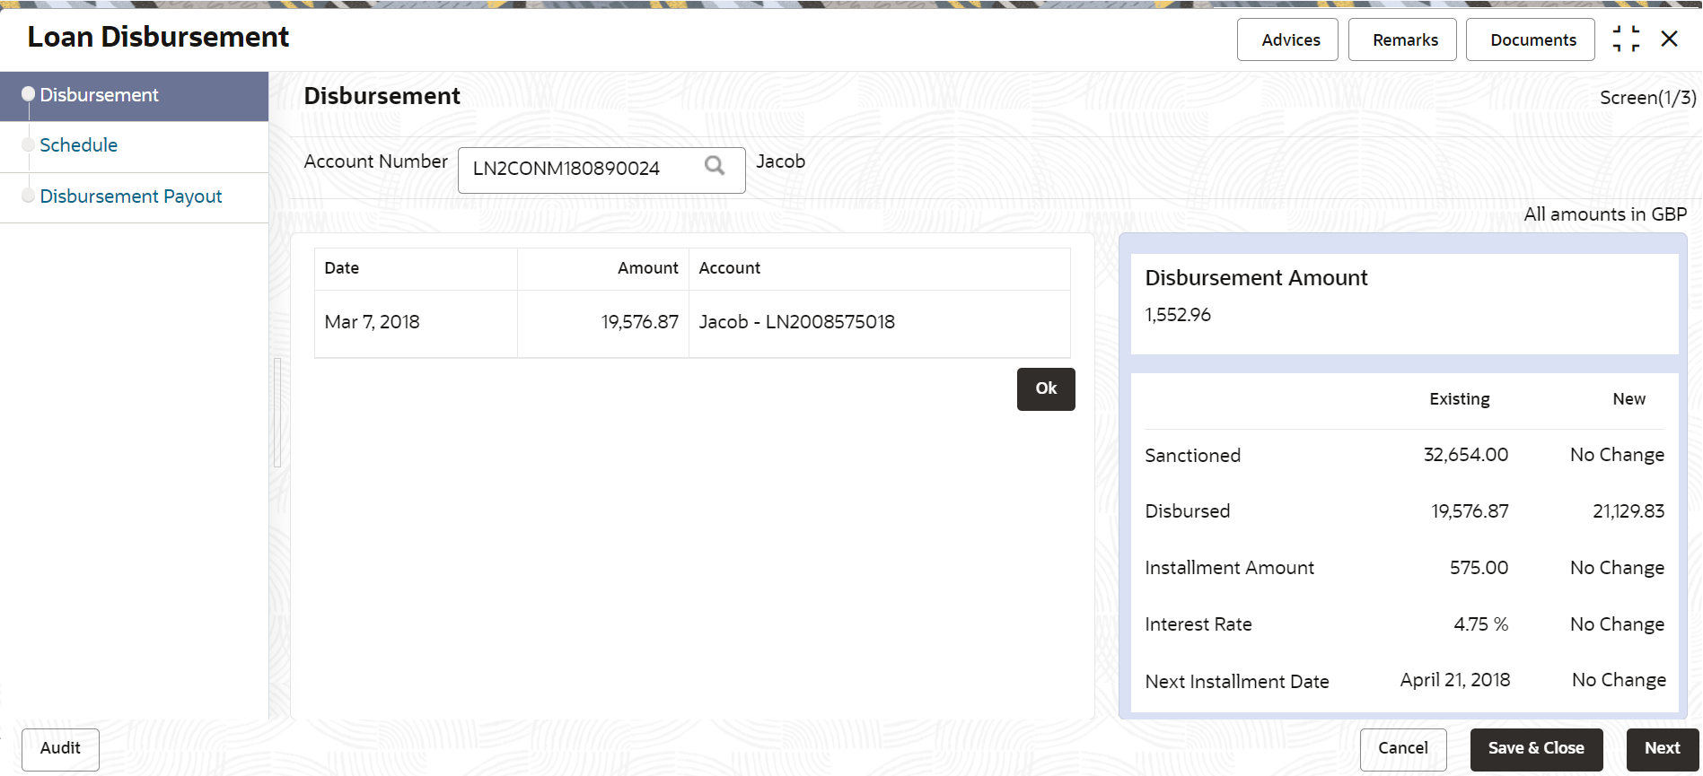Select the Disbursement step in sidebar
Image resolution: width=1703 pixels, height=776 pixels.
pos(100,95)
